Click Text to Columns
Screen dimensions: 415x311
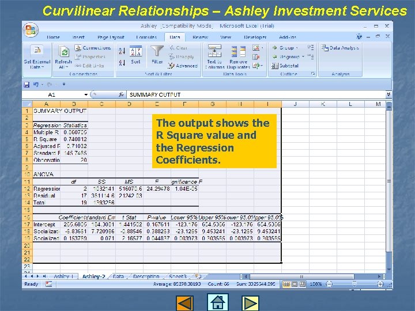[x=214, y=56]
